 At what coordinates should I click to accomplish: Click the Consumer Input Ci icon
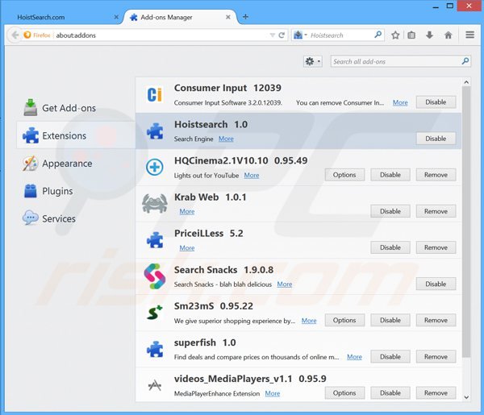pos(154,94)
